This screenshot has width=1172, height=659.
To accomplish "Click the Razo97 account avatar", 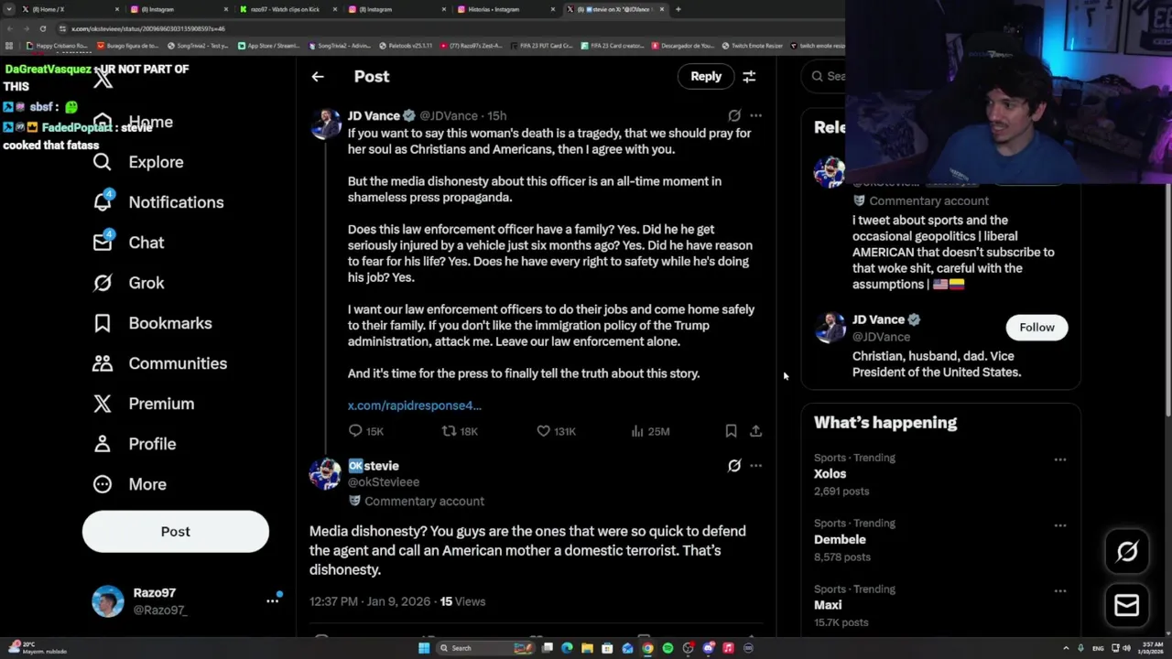I will 108,601.
